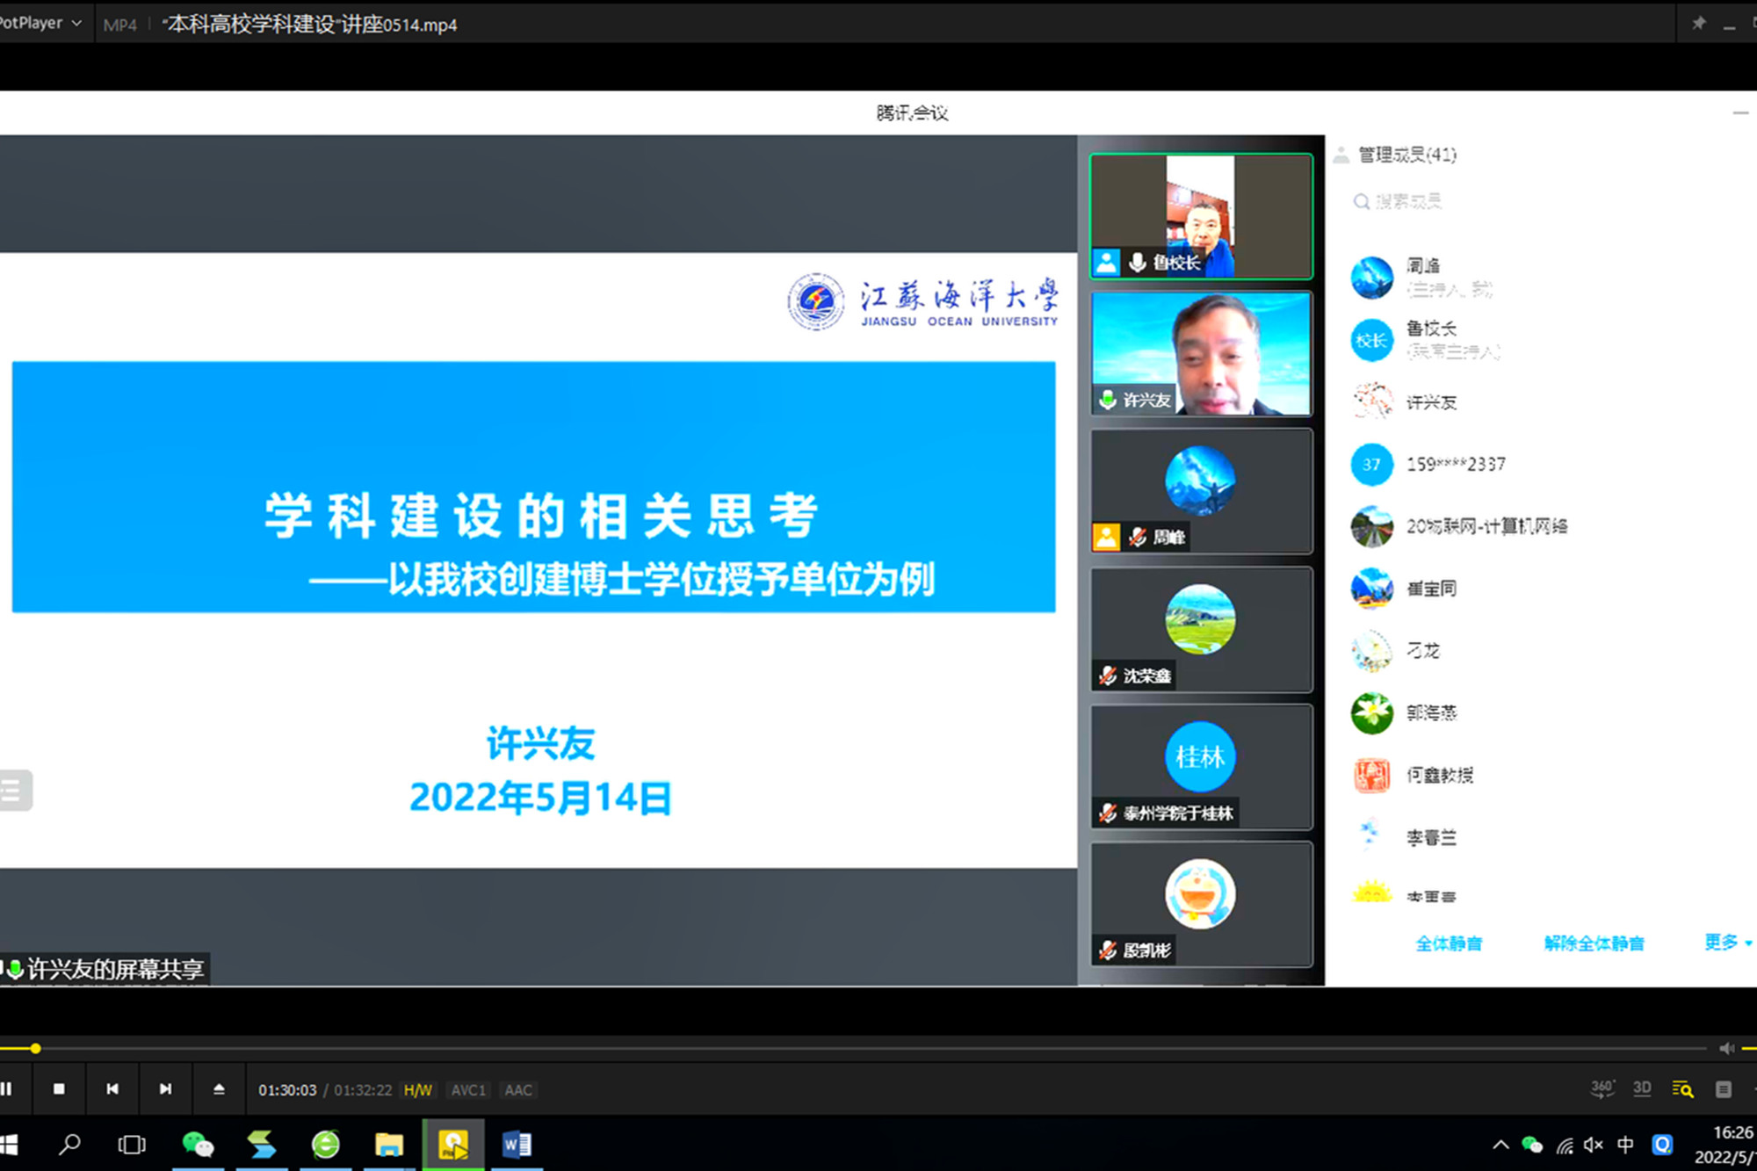This screenshot has height=1171, width=1757.
Task: Skip to the previous track
Action: (x=112, y=1089)
